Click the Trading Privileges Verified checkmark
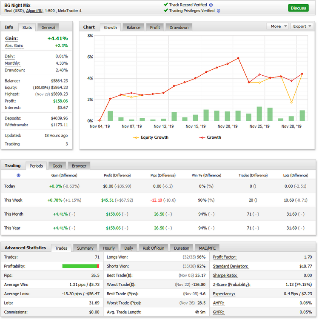This screenshot has height=319, width=319. 166,10
